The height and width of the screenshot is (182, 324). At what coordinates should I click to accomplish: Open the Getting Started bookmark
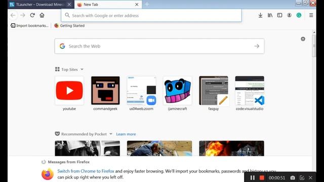coord(69,26)
